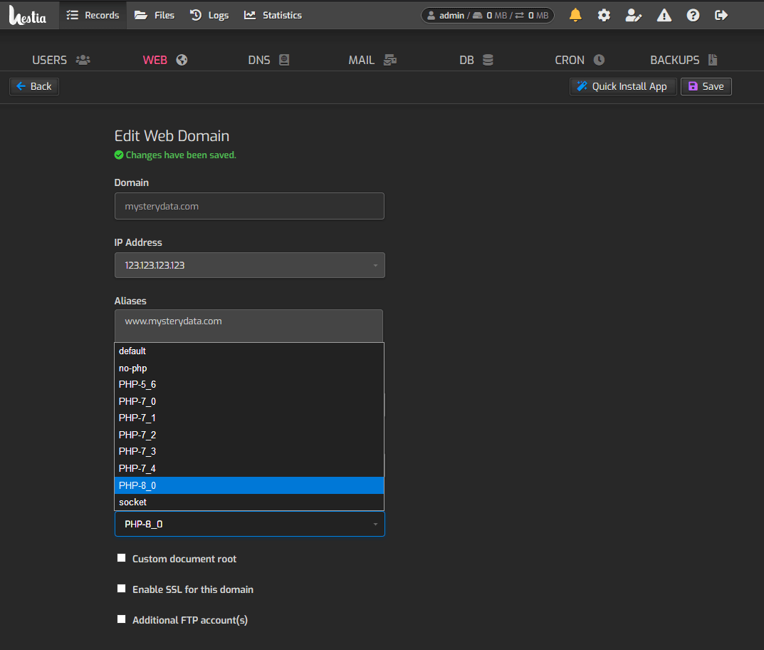
Task: Click the Quick Install App button
Action: (622, 86)
